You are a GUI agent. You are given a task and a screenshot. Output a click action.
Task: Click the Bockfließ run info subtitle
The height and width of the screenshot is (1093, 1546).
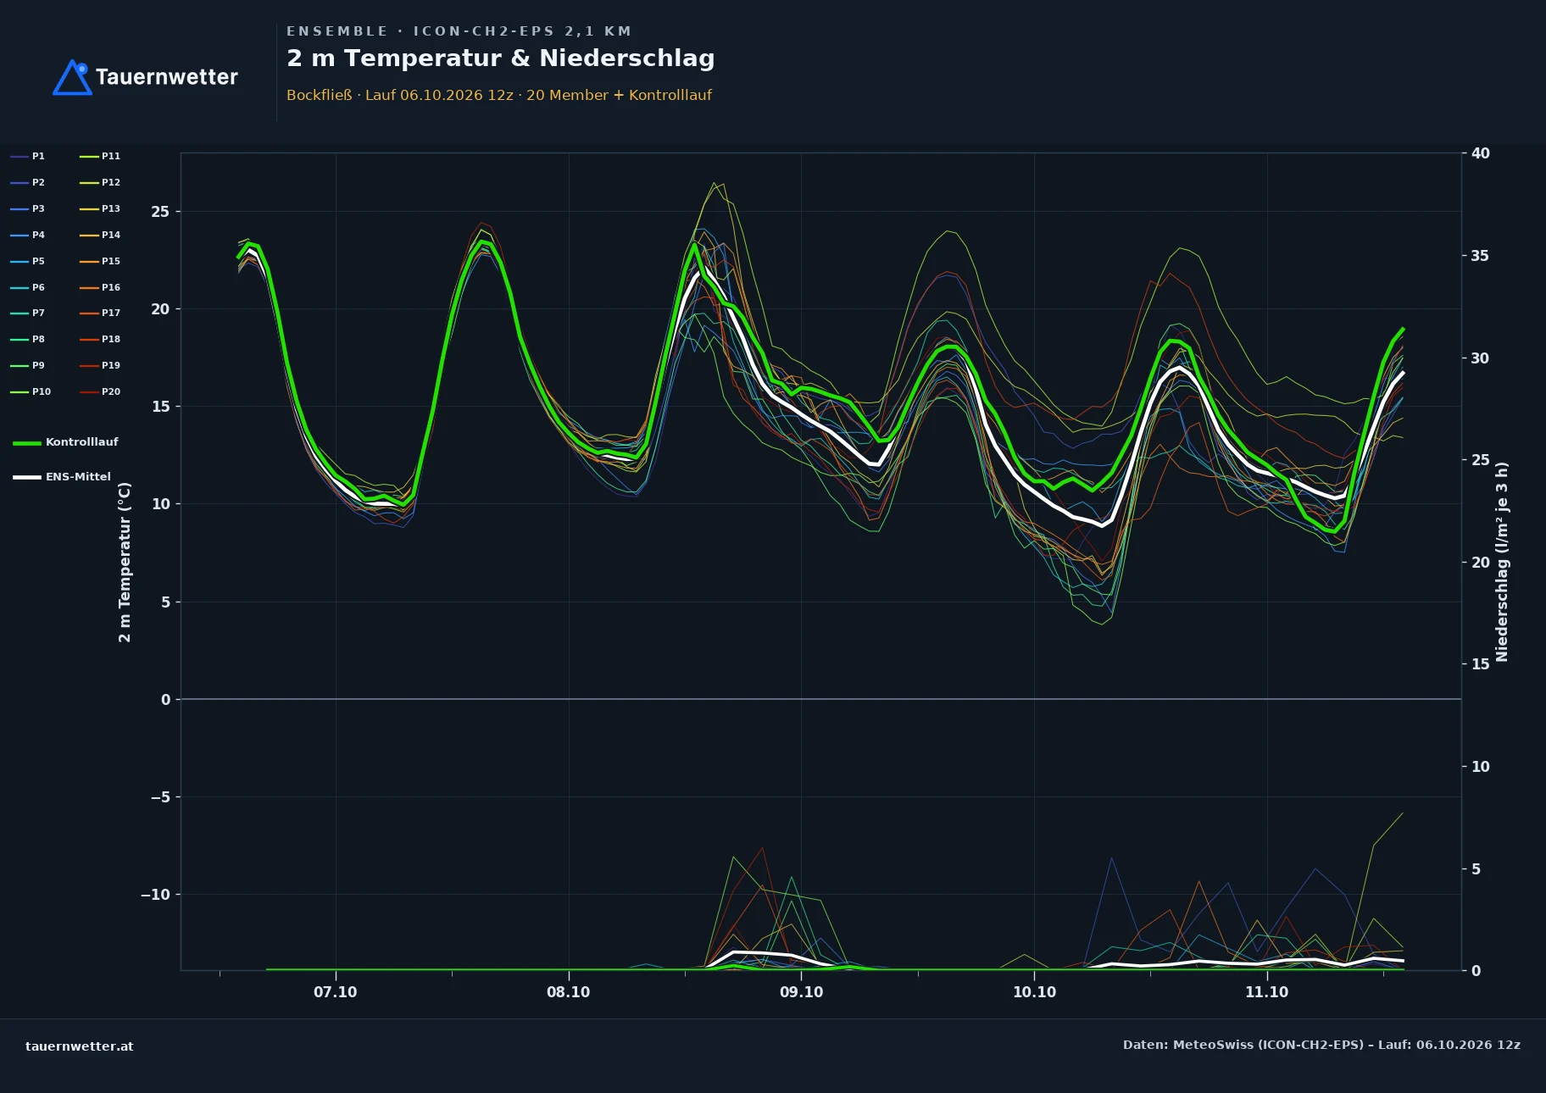pos(499,95)
